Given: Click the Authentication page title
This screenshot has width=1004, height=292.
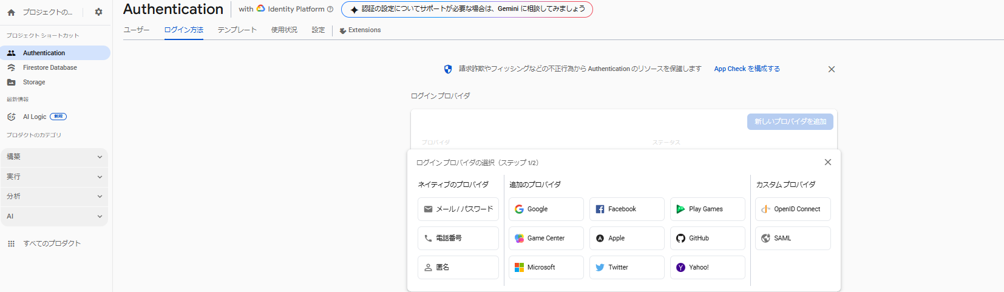Looking at the screenshot, I should click(173, 9).
